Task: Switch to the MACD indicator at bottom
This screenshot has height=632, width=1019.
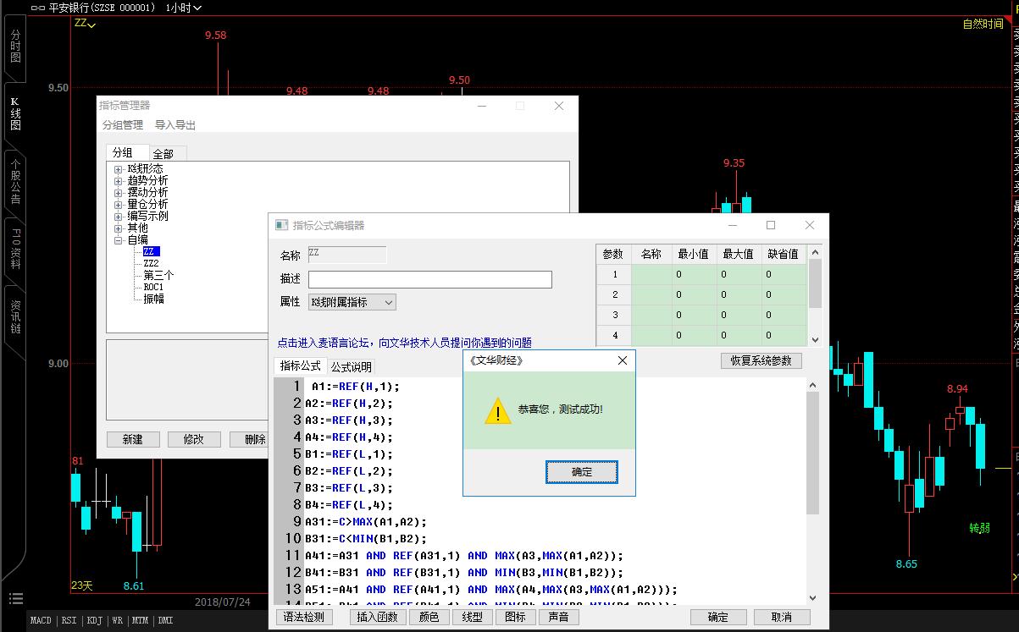Action: tap(41, 621)
